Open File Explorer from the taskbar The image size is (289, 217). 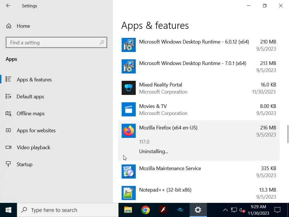coord(128,210)
